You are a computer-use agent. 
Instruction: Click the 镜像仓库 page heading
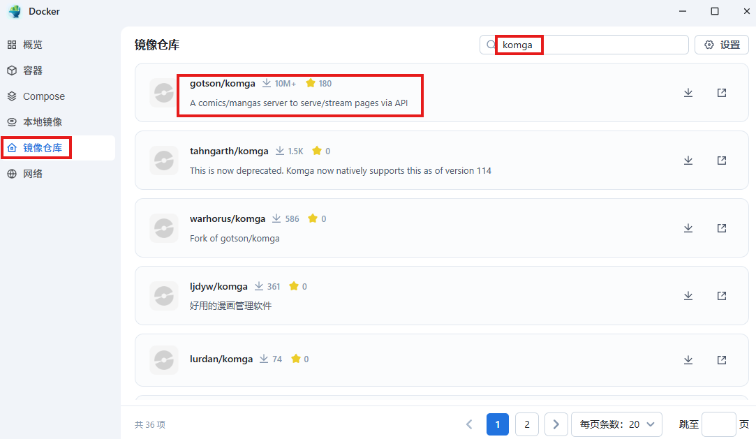[x=156, y=45]
